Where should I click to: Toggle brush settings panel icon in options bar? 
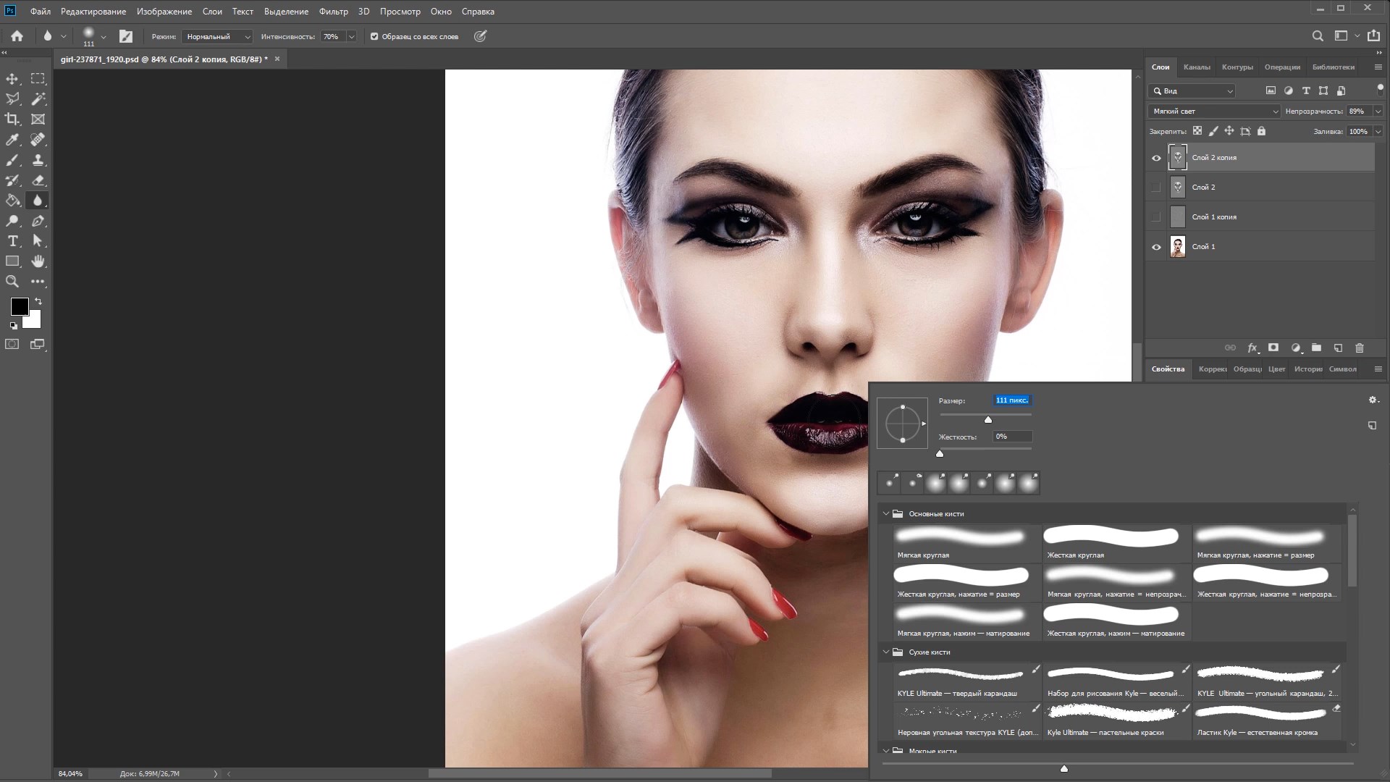(126, 36)
